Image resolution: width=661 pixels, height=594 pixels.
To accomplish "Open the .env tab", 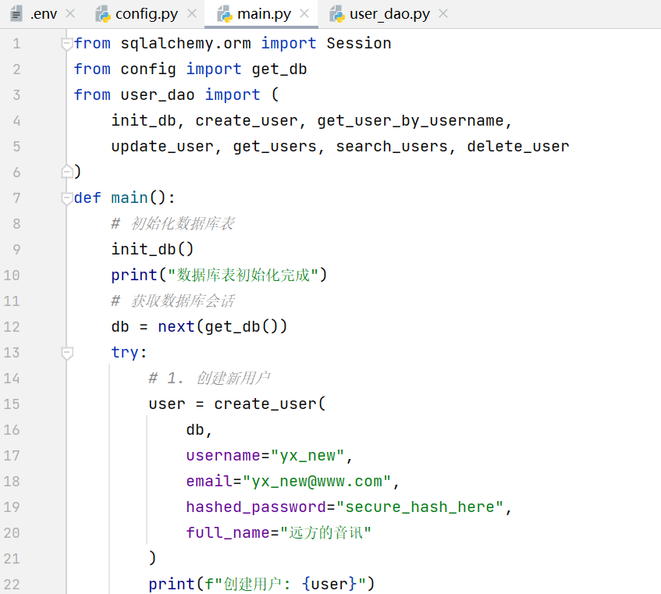I will [43, 13].
